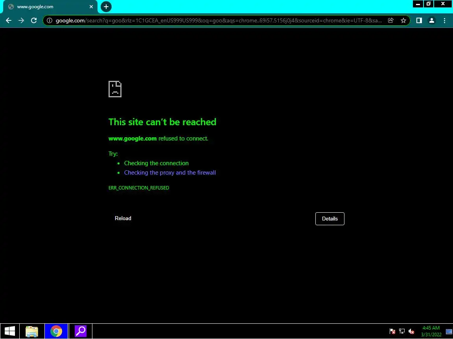This screenshot has height=339, width=453.
Task: Open the network status tray icon
Action: point(402,331)
